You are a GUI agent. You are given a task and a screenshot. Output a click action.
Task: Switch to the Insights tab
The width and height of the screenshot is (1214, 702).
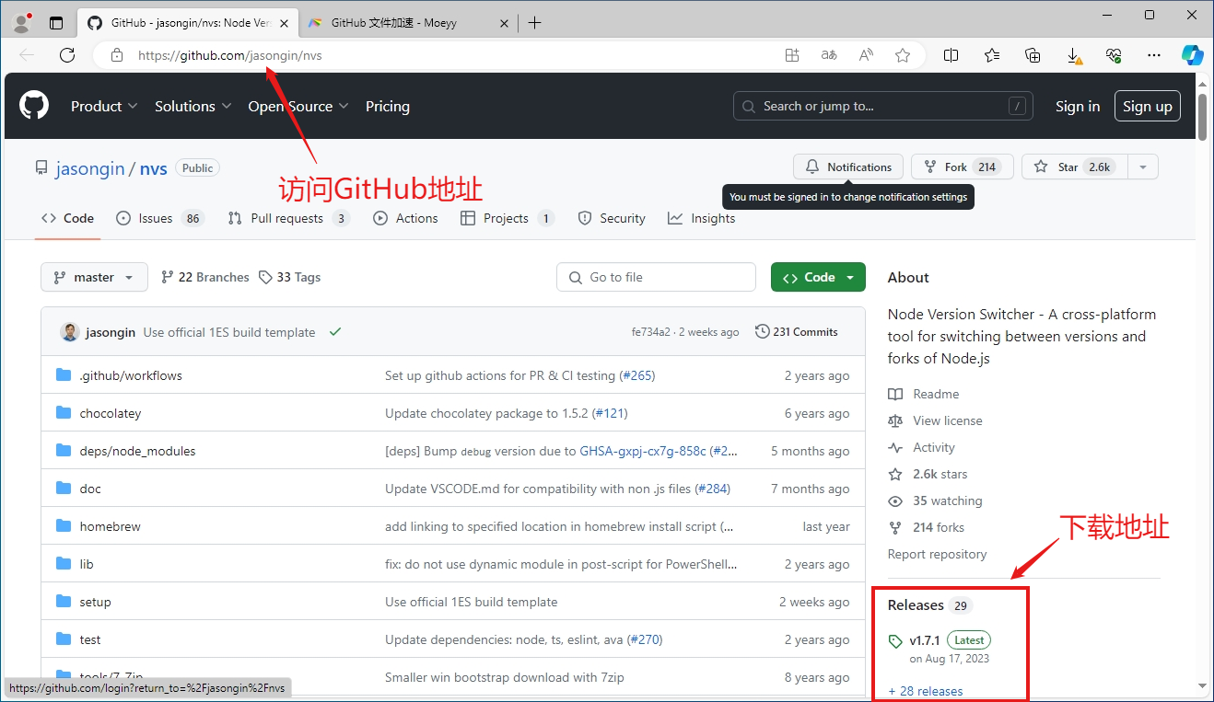[702, 218]
